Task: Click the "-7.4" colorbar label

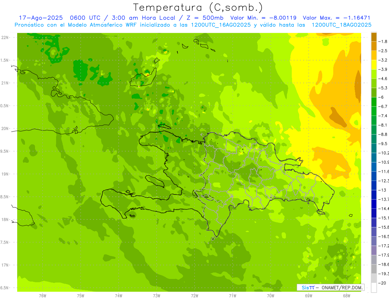Action: (383, 116)
